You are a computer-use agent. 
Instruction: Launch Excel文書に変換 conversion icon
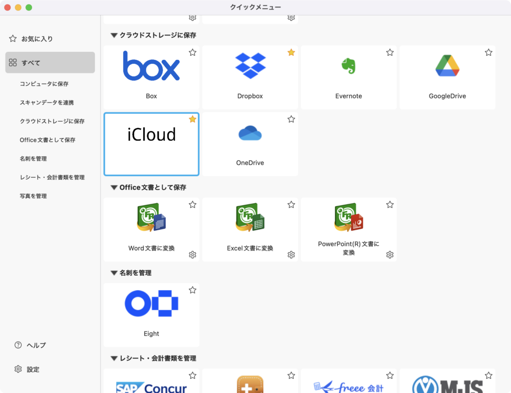point(250,217)
